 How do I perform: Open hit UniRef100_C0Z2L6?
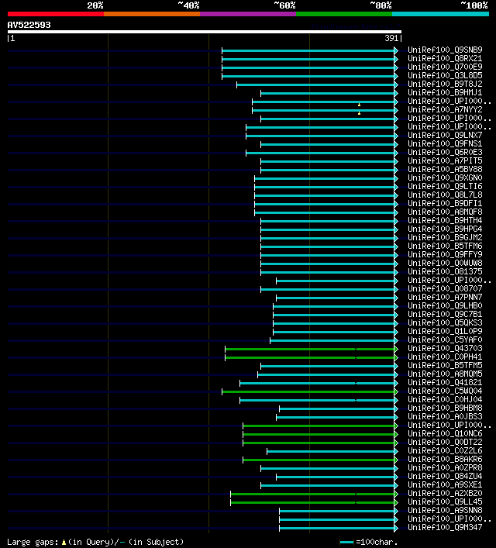(445, 450)
